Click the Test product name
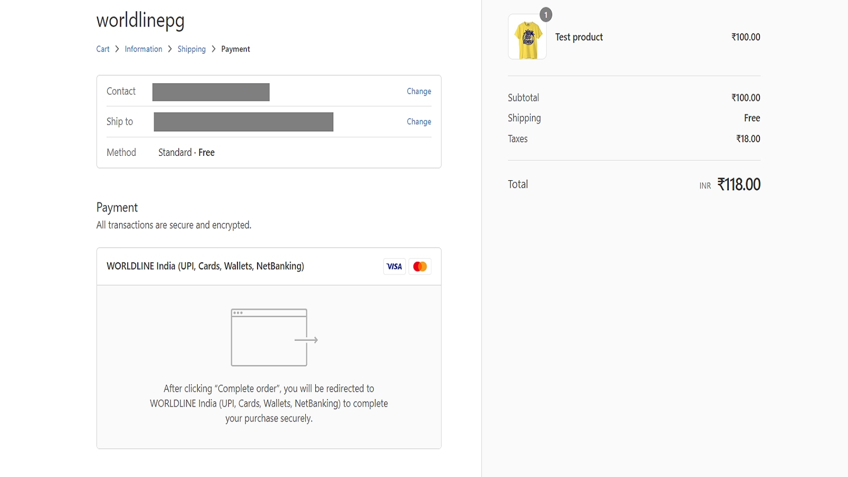Screen dimensions: 848x477 pos(579,37)
